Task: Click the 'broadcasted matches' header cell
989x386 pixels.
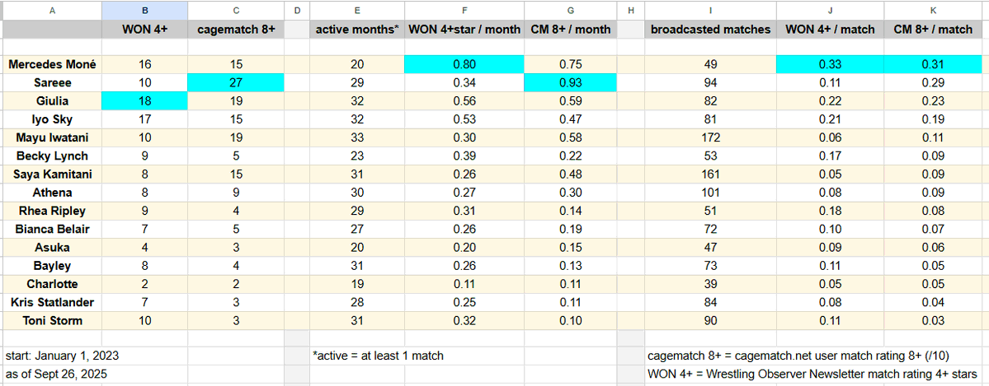Action: click(x=710, y=29)
